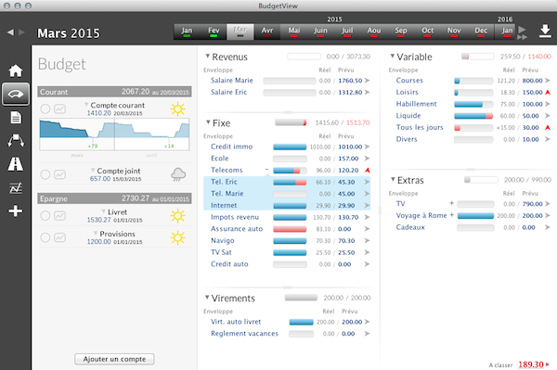557x370 pixels.
Task: Open graph icon for Compte courant
Action: (x=59, y=108)
